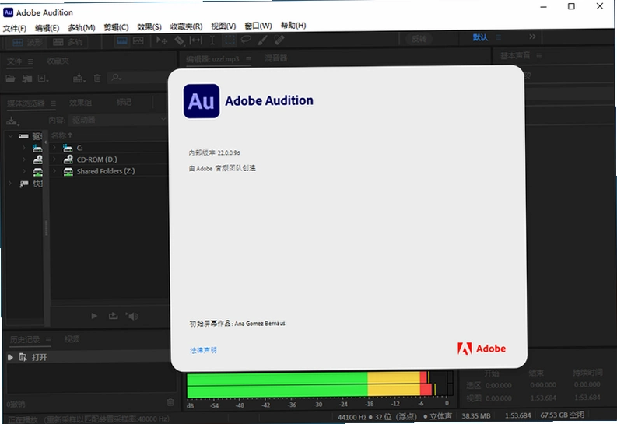Open file folder icon in Files panel
The width and height of the screenshot is (617, 424).
click(x=10, y=79)
